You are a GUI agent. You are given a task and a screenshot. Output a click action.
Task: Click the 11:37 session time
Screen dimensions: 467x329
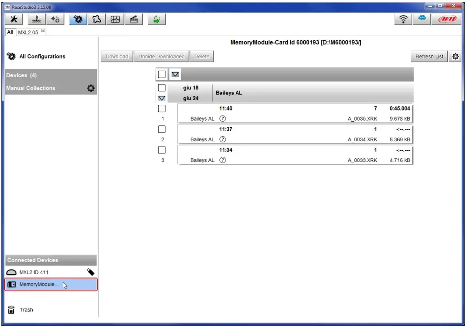point(226,129)
